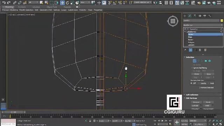Open the selection filter All dropdown
This screenshot has height=126, width=224.
[34, 2]
